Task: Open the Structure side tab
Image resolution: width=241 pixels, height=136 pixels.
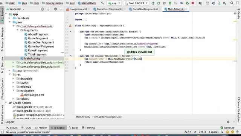Action: pos(2,65)
